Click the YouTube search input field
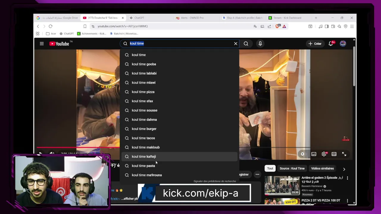Viewport: 381px width, 214px height. pyautogui.click(x=179, y=44)
